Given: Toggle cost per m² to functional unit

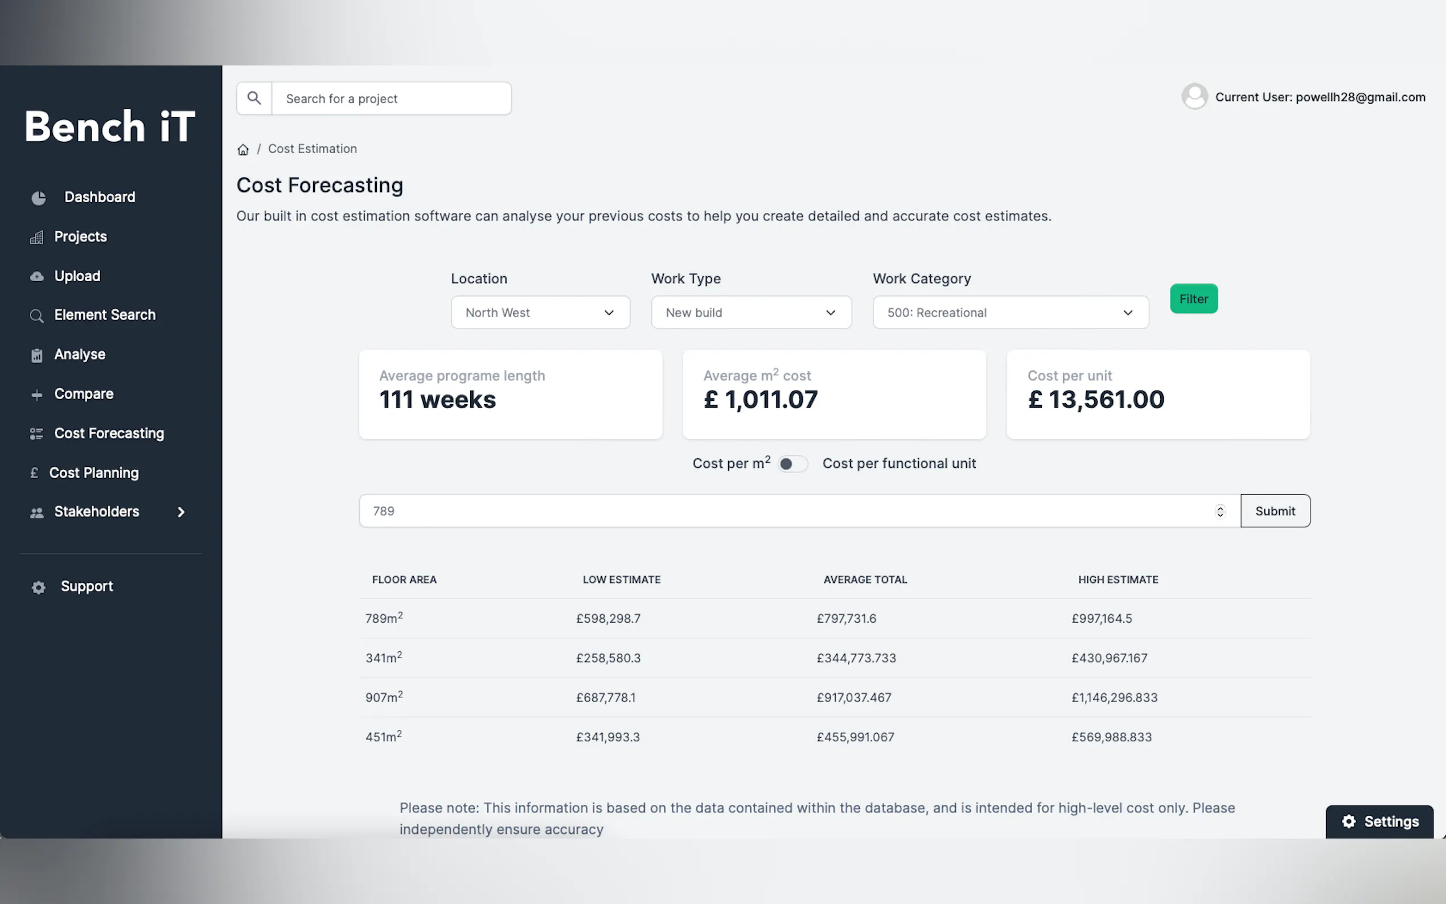Looking at the screenshot, I should point(792,464).
